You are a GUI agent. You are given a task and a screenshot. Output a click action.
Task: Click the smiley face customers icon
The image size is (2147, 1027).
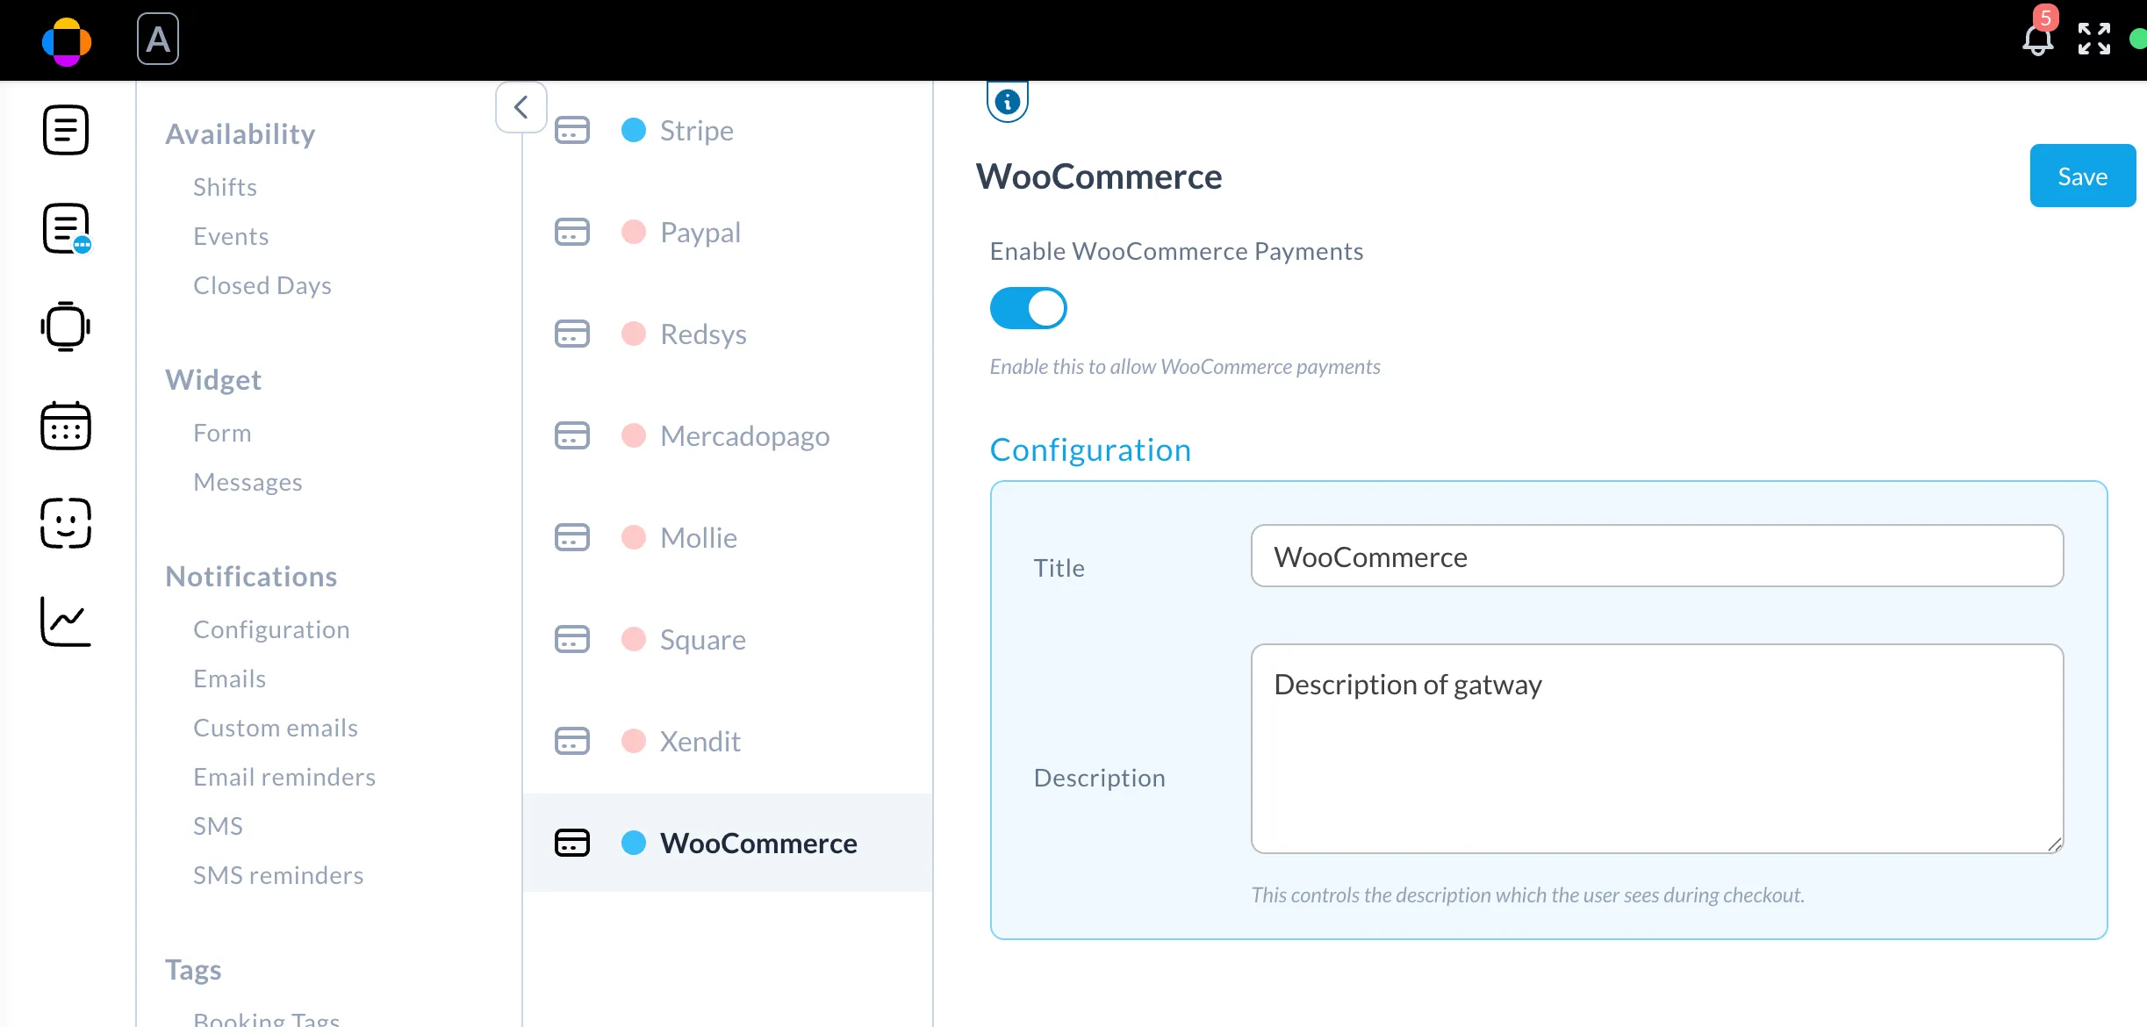tap(66, 523)
